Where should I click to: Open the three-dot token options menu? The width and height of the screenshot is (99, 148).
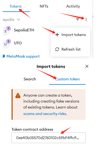click(86, 19)
